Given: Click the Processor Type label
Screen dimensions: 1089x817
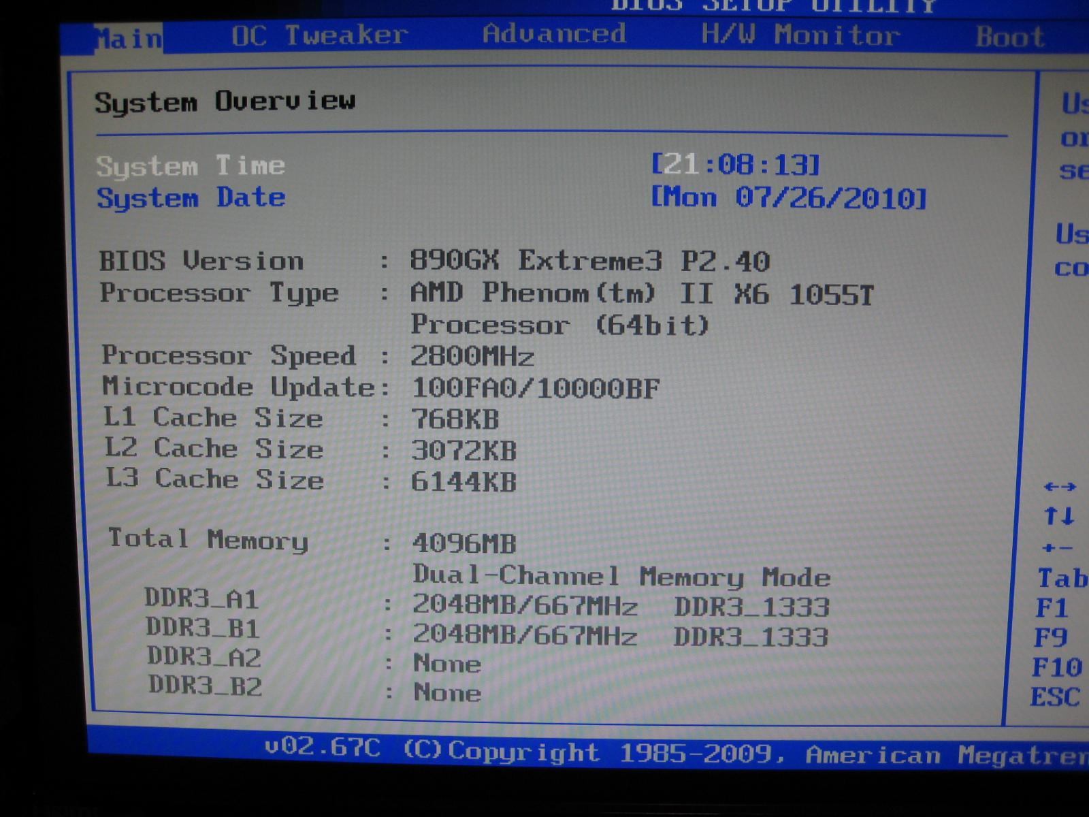Looking at the screenshot, I should pos(219,293).
